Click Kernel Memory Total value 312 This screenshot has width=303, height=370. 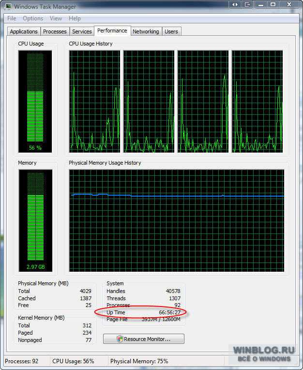87,325
